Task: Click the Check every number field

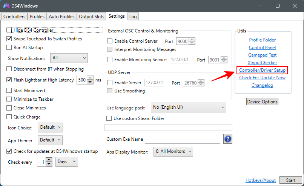Action: point(42,162)
